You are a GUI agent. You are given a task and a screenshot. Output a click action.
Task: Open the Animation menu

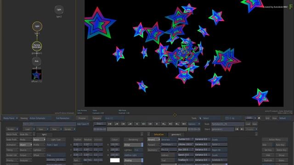click(x=12, y=145)
